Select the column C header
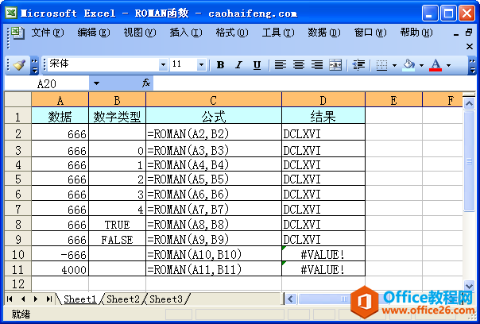The image size is (480, 324). point(213,100)
